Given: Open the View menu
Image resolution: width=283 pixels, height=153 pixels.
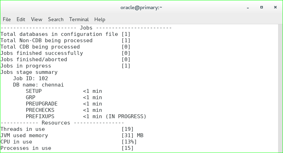Looking at the screenshot, I should pyautogui.click(x=36, y=19).
